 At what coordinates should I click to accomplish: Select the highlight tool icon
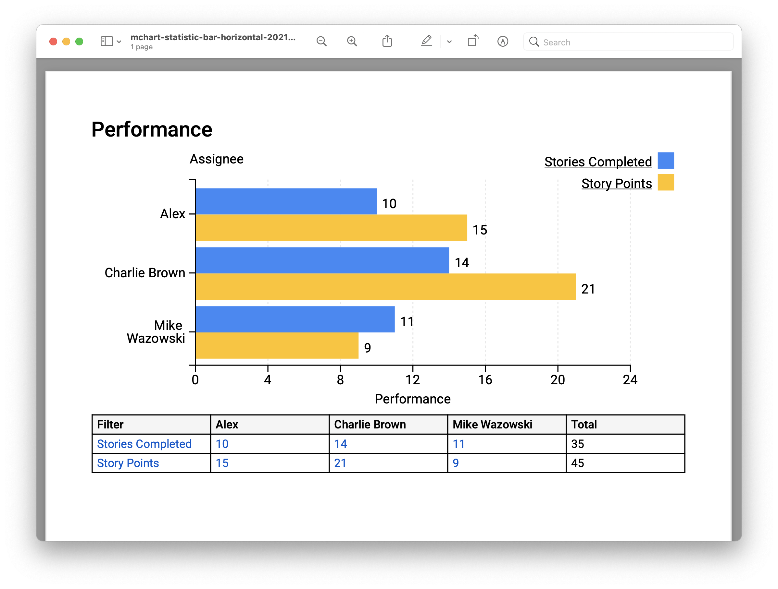503,42
